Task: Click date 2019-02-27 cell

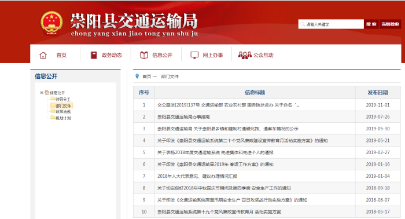Action: pos(378,152)
